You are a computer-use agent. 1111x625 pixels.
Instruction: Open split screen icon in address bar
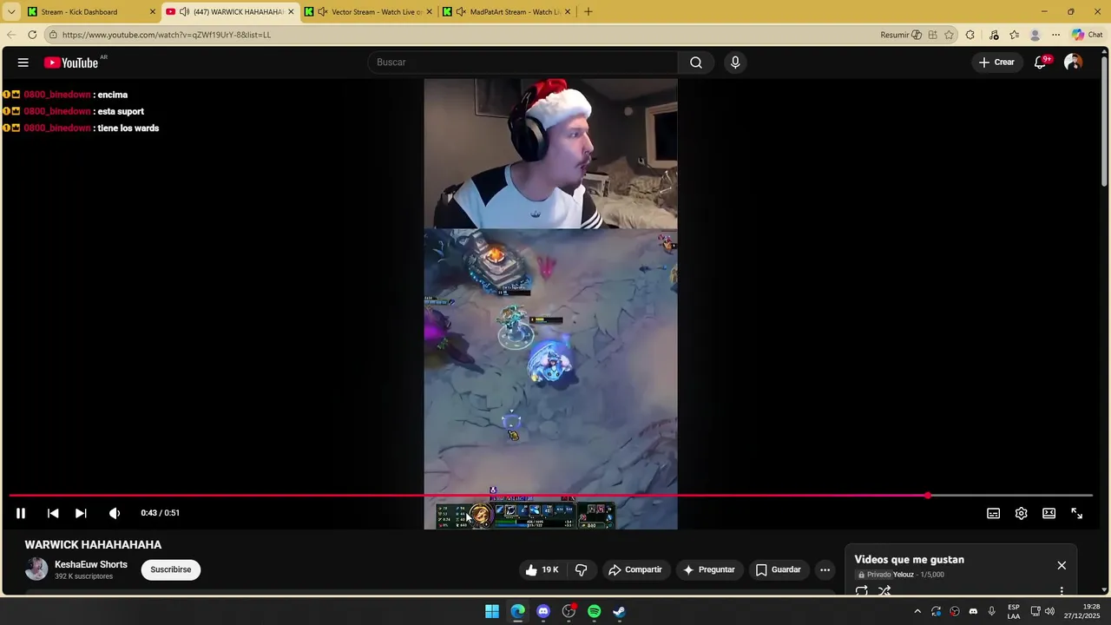tap(932, 35)
